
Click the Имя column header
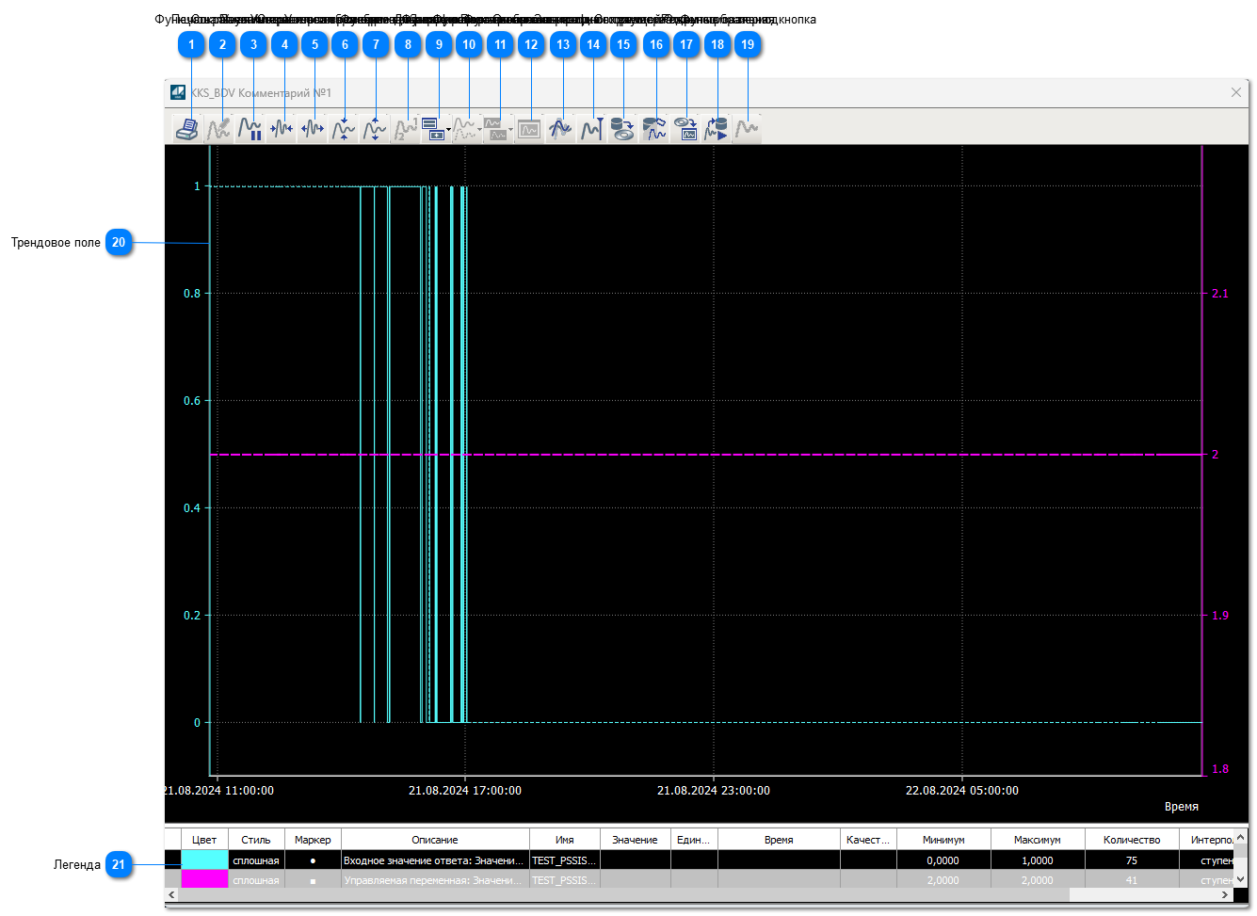(x=565, y=840)
